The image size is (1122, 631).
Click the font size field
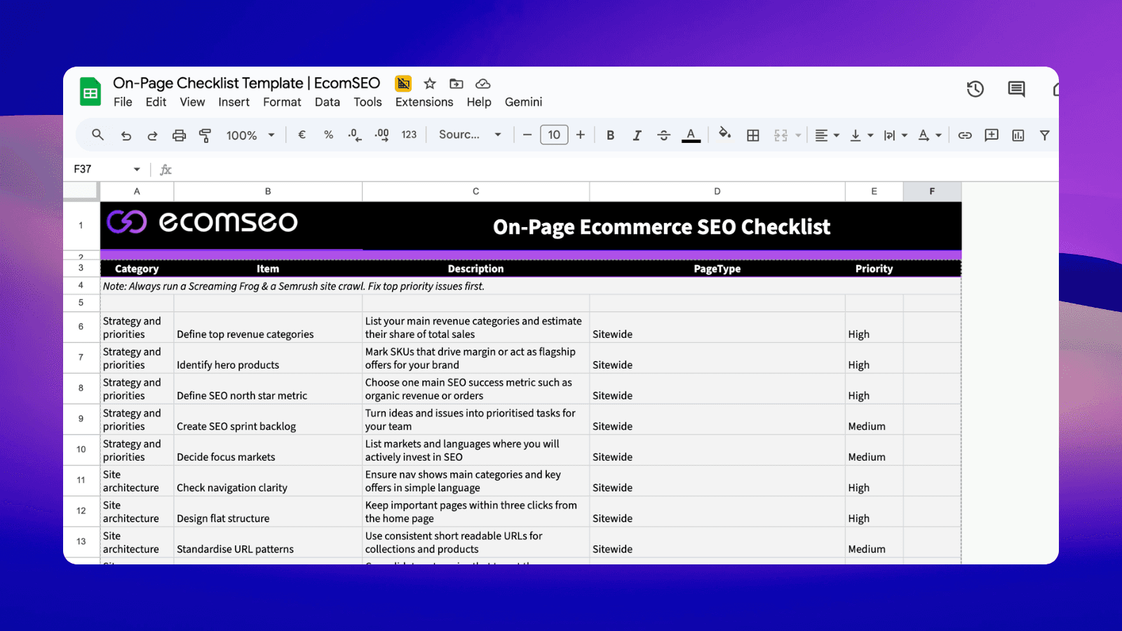(x=554, y=135)
